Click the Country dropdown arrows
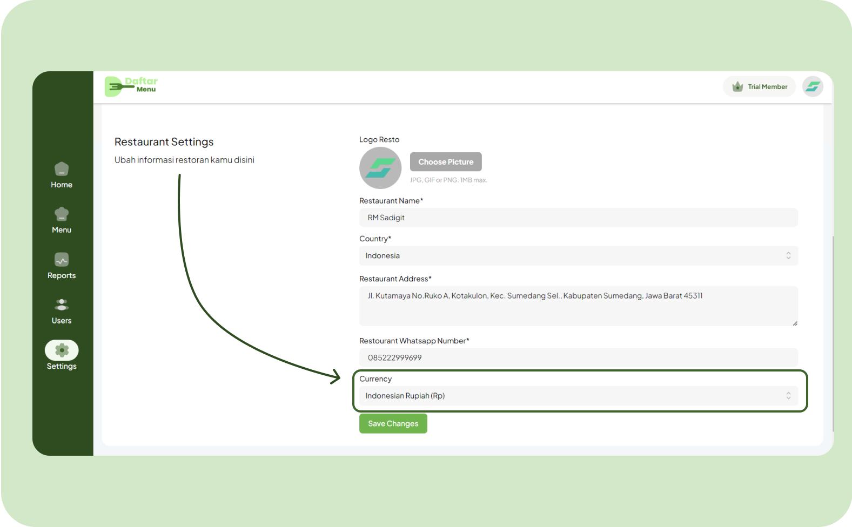852x527 pixels. tap(788, 256)
